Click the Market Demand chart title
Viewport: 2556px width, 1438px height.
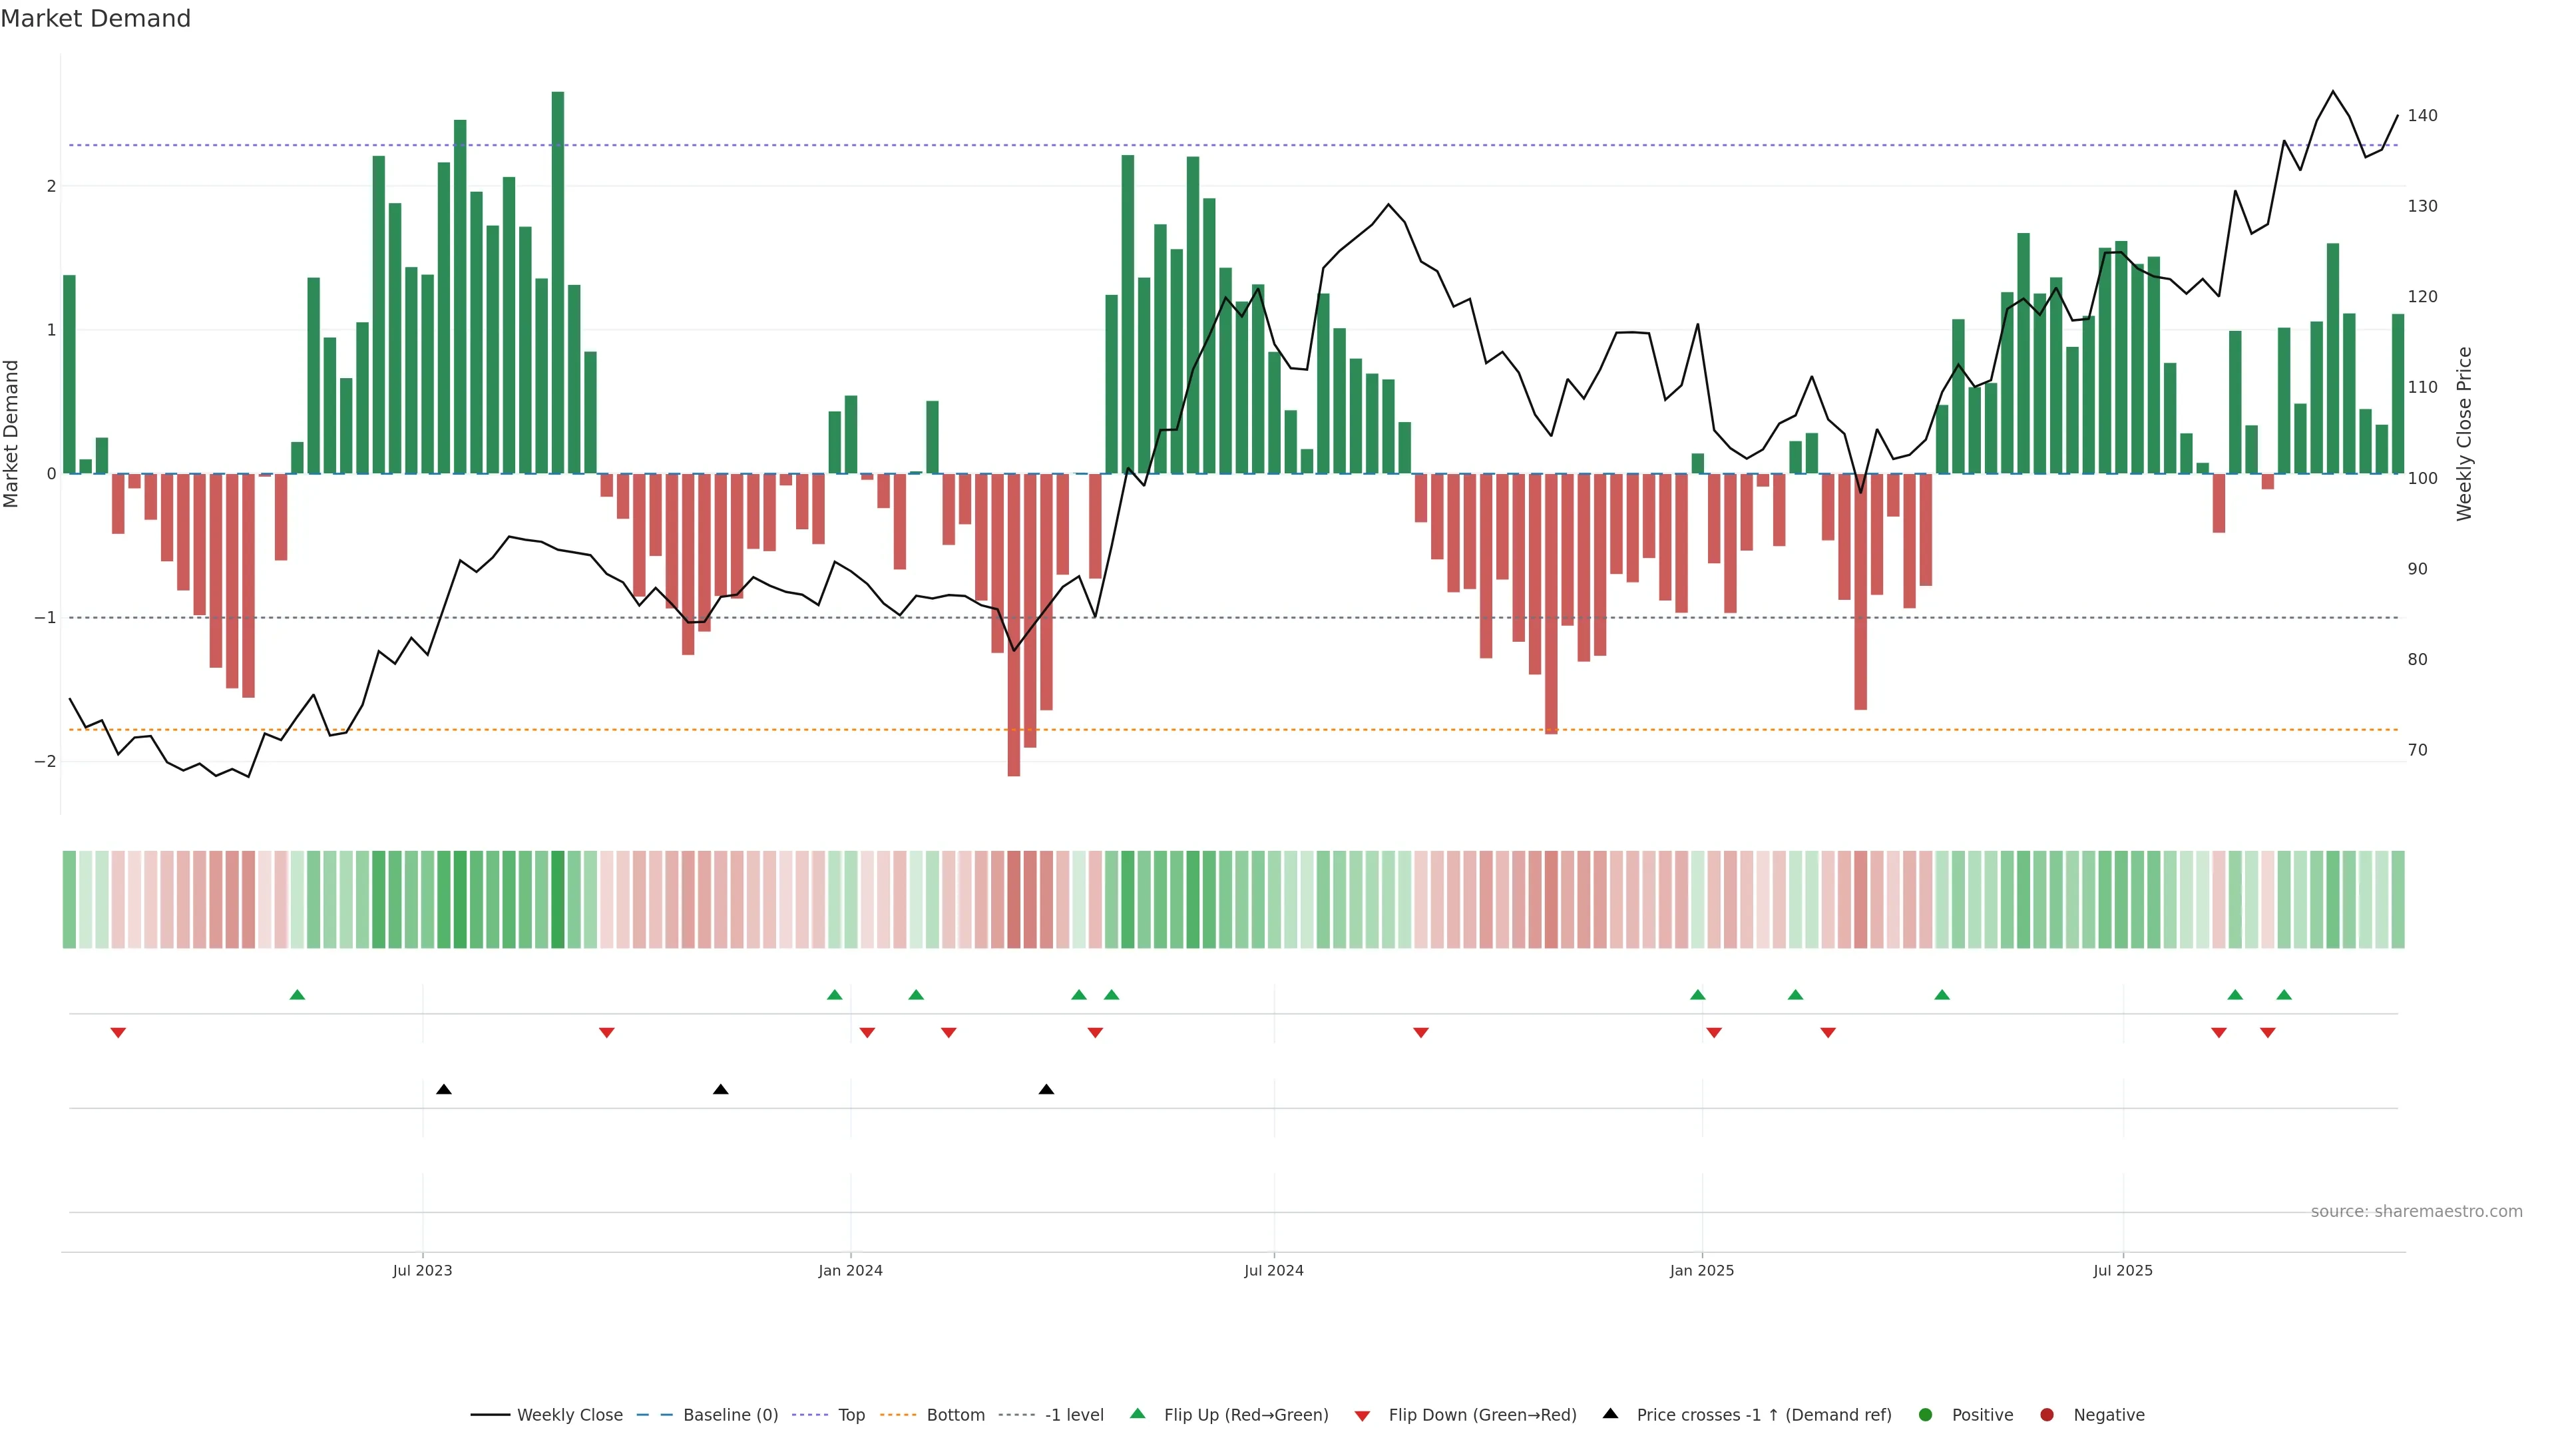[95, 19]
